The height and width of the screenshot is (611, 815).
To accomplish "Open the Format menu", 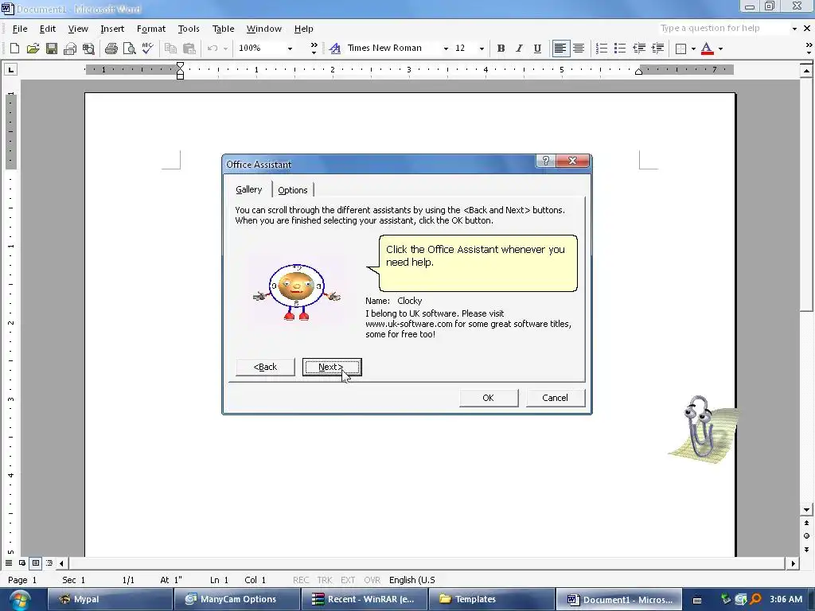I will click(x=151, y=29).
